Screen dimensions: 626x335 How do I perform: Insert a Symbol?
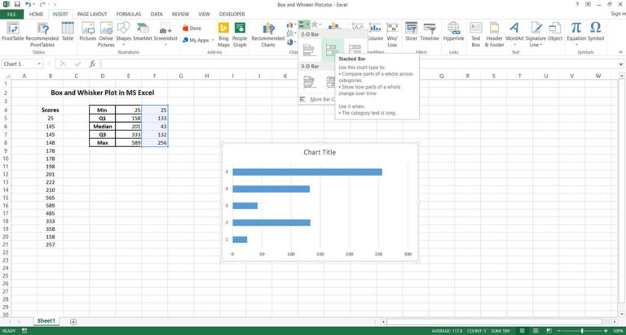(x=596, y=32)
